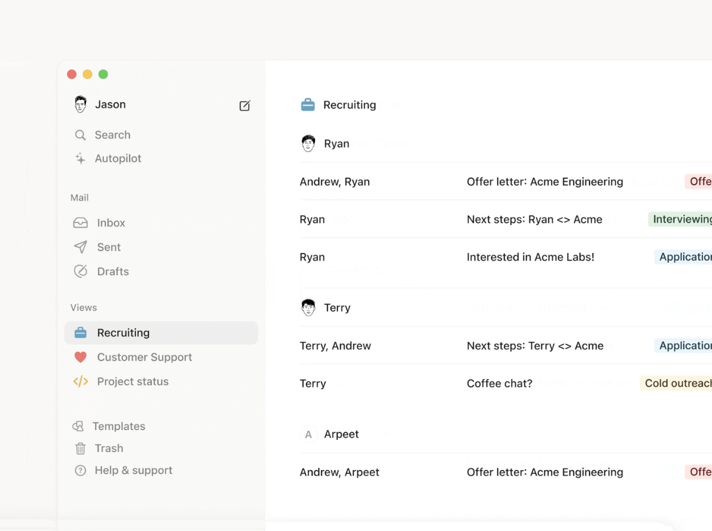This screenshot has width=712, height=531.
Task: Click the Search magnifier icon
Action: pos(80,135)
